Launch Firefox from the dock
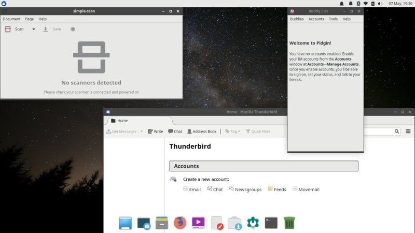Viewport: 415px width, 233px height. [x=180, y=223]
